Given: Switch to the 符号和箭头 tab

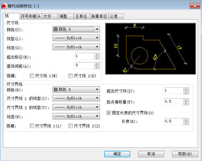Looking at the screenshot, I should point(31,16).
